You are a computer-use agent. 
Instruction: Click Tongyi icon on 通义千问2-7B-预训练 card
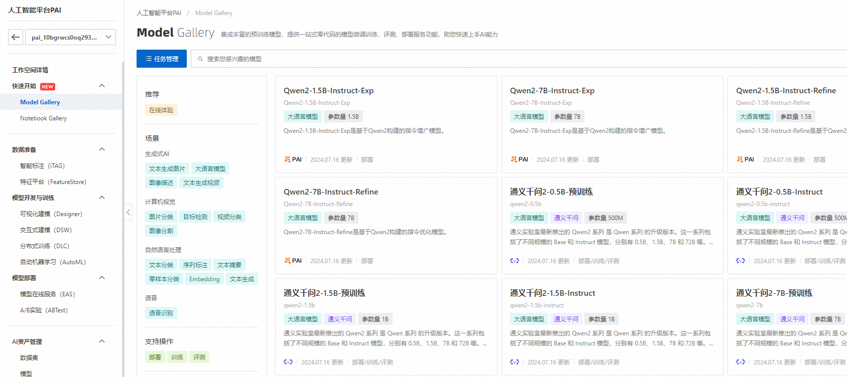coord(741,362)
